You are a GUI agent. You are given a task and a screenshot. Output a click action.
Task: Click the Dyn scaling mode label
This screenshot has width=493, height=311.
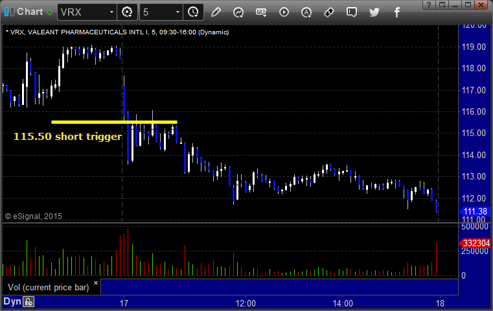(12, 301)
